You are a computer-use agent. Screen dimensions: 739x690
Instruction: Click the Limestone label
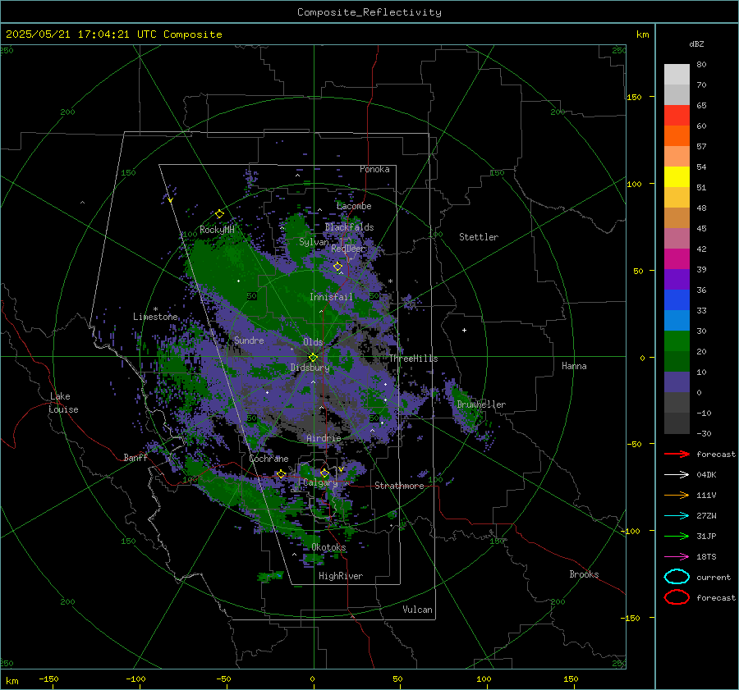[155, 317]
